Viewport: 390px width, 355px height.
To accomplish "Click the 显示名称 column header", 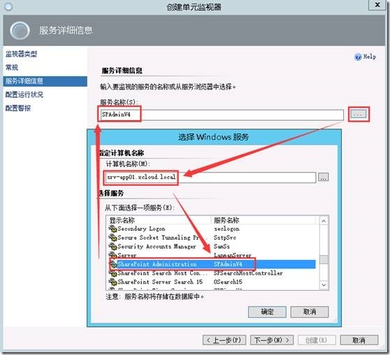I will pos(159,220).
